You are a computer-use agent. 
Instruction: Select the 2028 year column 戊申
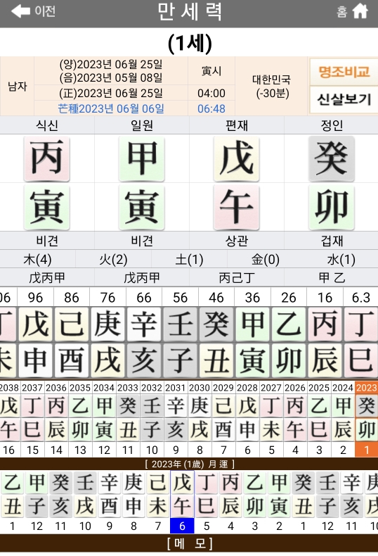[x=247, y=419]
